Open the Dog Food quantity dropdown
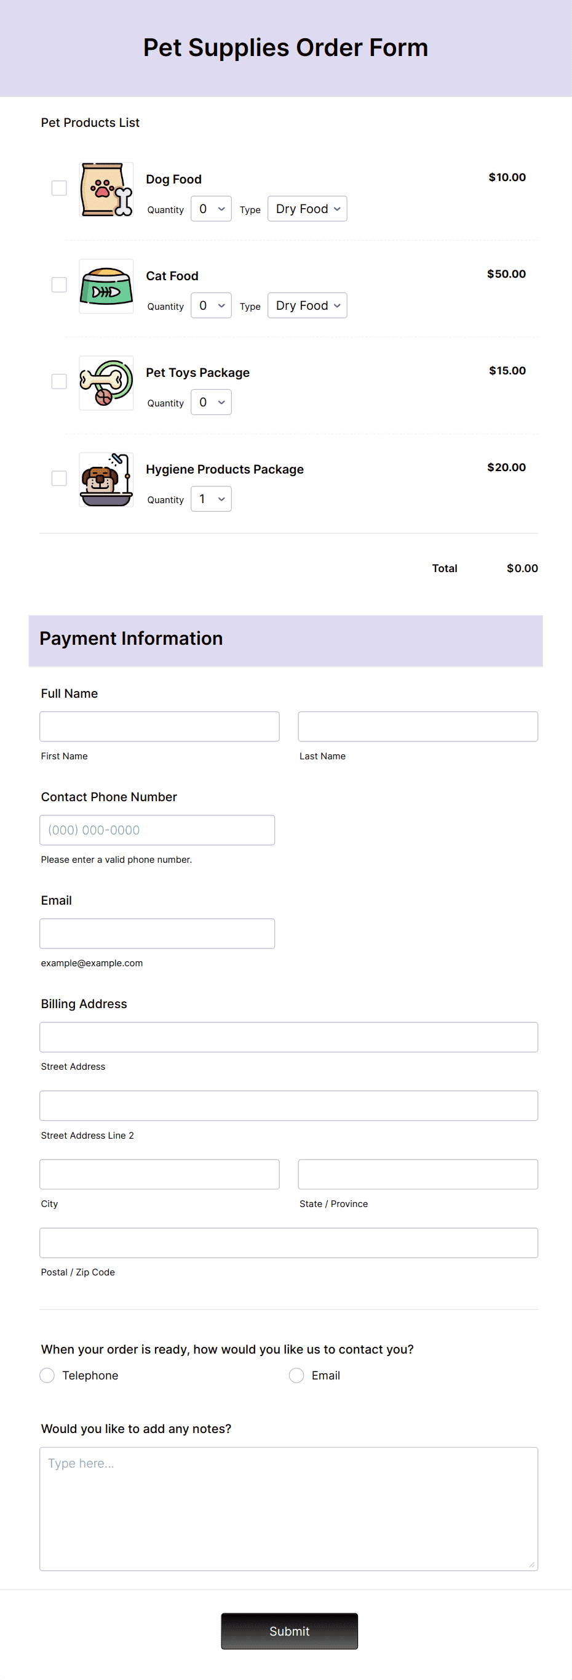The height and width of the screenshot is (1680, 572). [x=210, y=209]
